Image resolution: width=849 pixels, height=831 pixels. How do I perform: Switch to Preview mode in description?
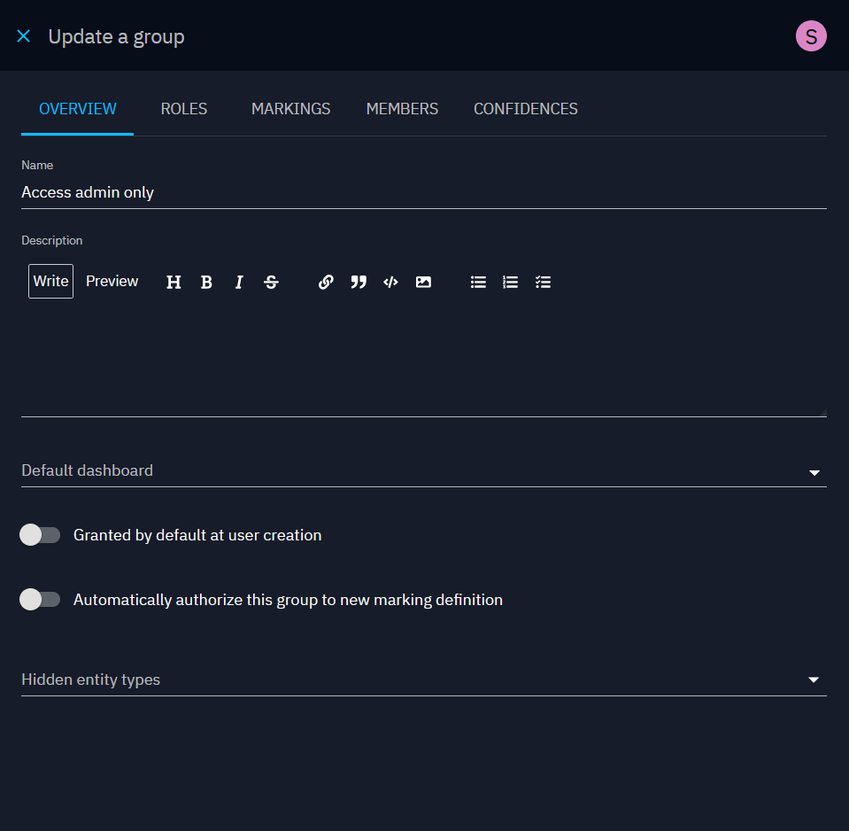[x=112, y=281]
